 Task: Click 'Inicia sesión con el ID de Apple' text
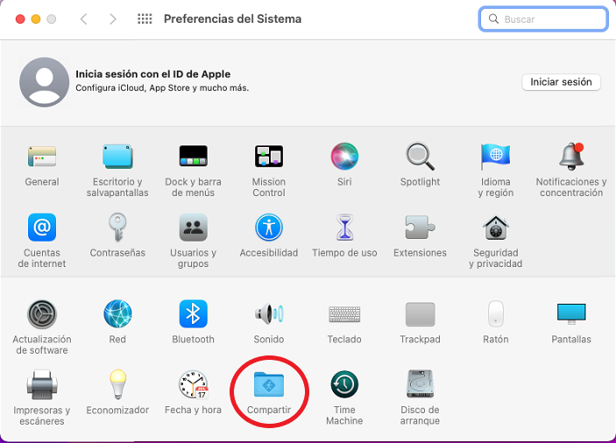pyautogui.click(x=152, y=74)
